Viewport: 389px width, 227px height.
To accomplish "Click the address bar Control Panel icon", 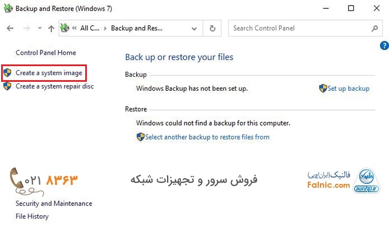I will pyautogui.click(x=64, y=28).
